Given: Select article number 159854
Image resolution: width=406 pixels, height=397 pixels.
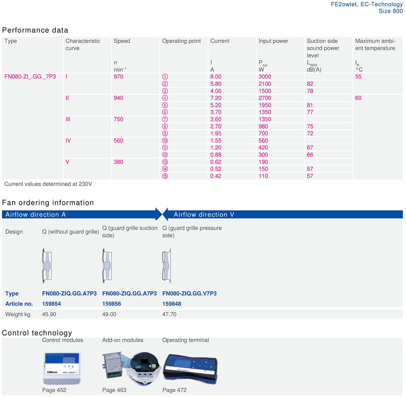Looking at the screenshot, I should (51, 304).
